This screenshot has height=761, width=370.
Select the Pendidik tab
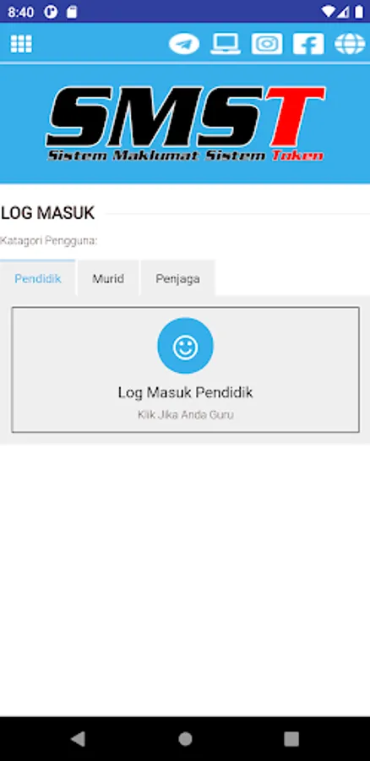coord(38,278)
